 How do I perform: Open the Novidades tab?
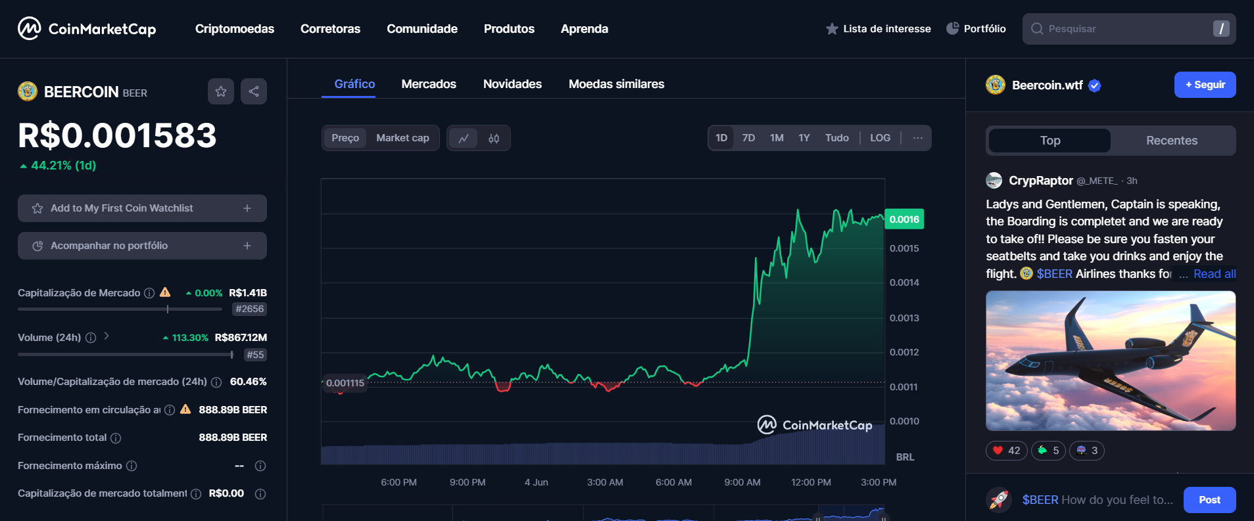click(x=512, y=84)
